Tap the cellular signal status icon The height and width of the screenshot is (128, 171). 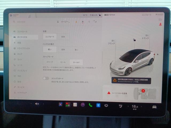[95, 22]
